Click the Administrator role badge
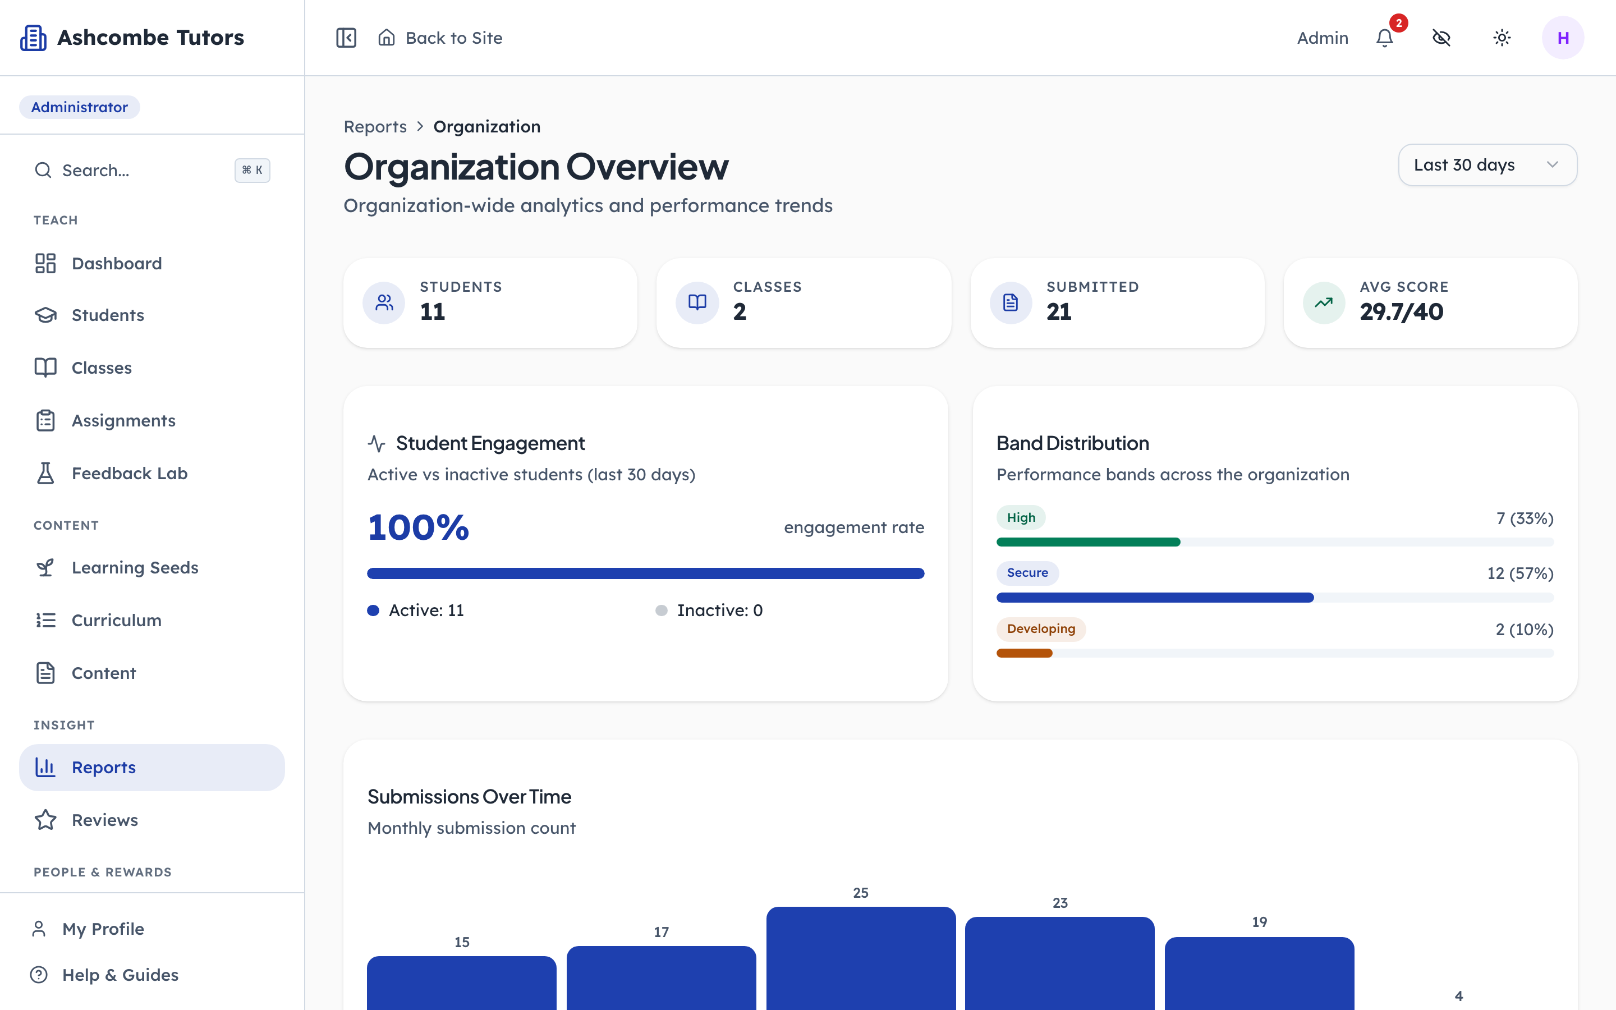This screenshot has height=1010, width=1616. 80,107
